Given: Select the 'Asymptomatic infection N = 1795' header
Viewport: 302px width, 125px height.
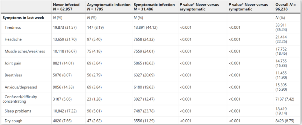Looking at the screenshot, I should tap(109, 7).
